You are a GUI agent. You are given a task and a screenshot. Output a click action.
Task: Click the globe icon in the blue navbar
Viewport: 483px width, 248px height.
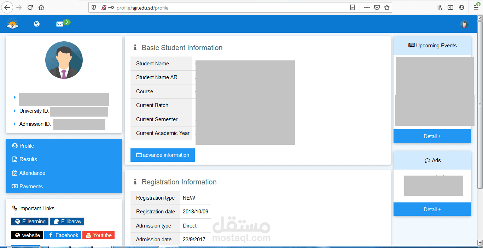click(36, 24)
